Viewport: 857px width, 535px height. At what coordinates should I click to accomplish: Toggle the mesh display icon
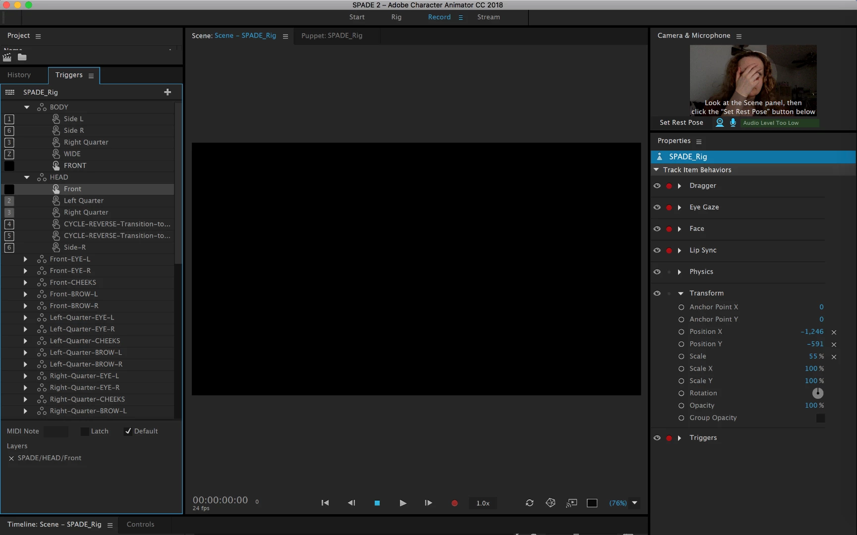pos(550,503)
